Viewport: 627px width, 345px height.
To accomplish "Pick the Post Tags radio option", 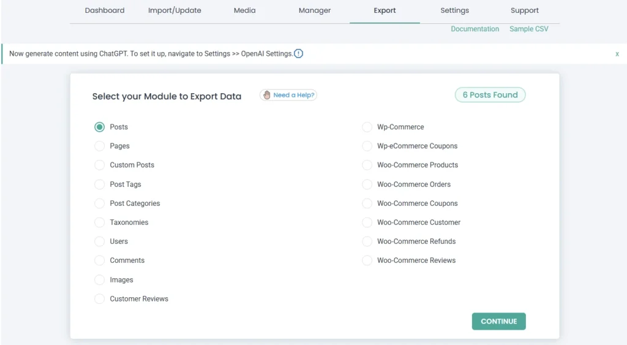I will tap(99, 184).
